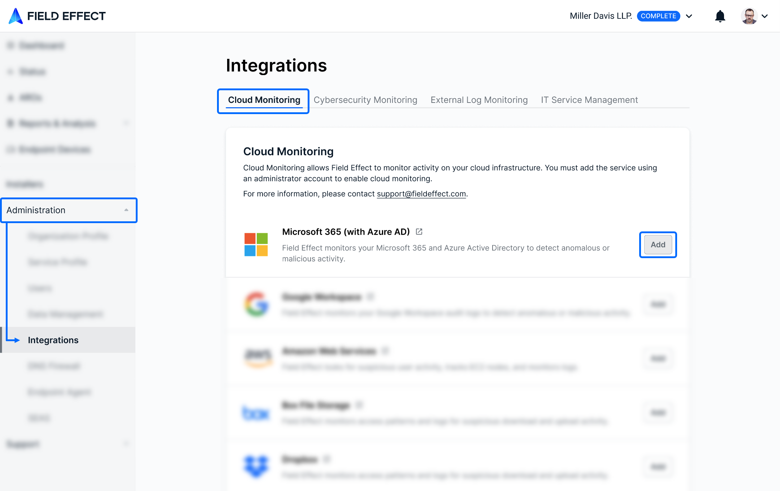Click the support@fieldeffect.com email link
This screenshot has height=491, width=780.
click(x=421, y=194)
